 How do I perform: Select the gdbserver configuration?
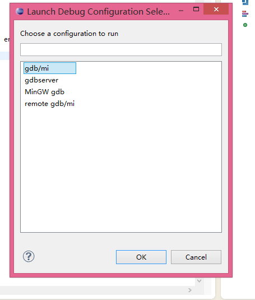pos(41,80)
